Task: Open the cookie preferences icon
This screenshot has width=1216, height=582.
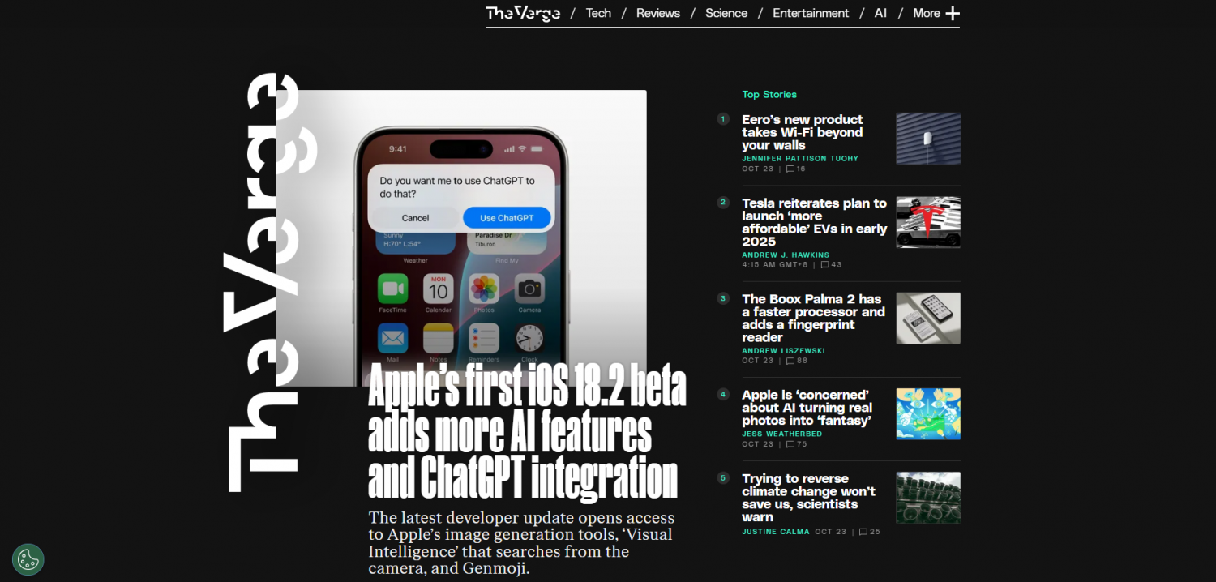Action: (28, 559)
